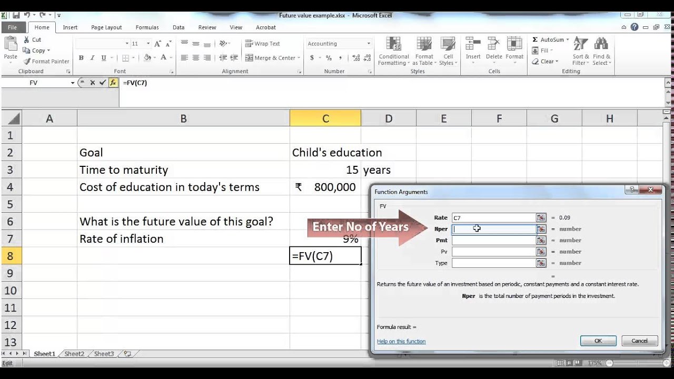Open the 'Help on this function' link
This screenshot has width=674, height=379.
point(401,341)
